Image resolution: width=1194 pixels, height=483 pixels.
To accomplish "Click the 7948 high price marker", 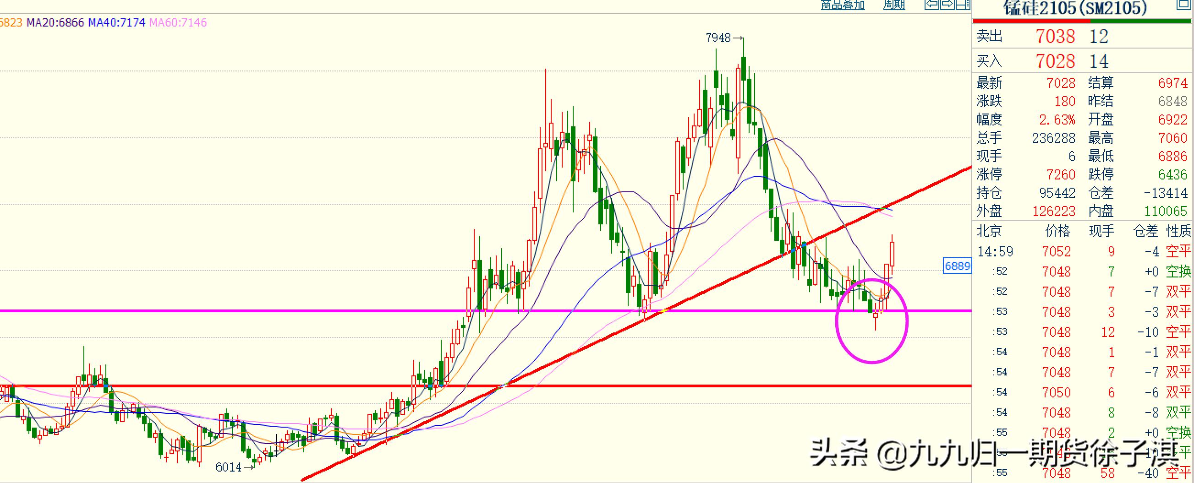I will point(718,38).
